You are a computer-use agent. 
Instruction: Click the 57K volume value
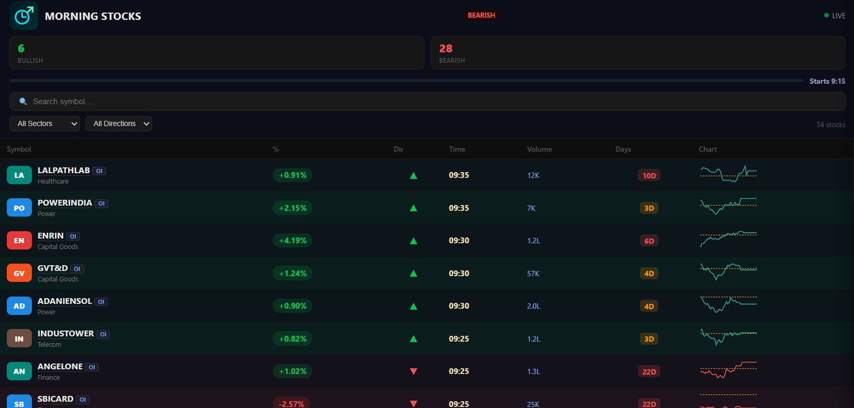(533, 273)
